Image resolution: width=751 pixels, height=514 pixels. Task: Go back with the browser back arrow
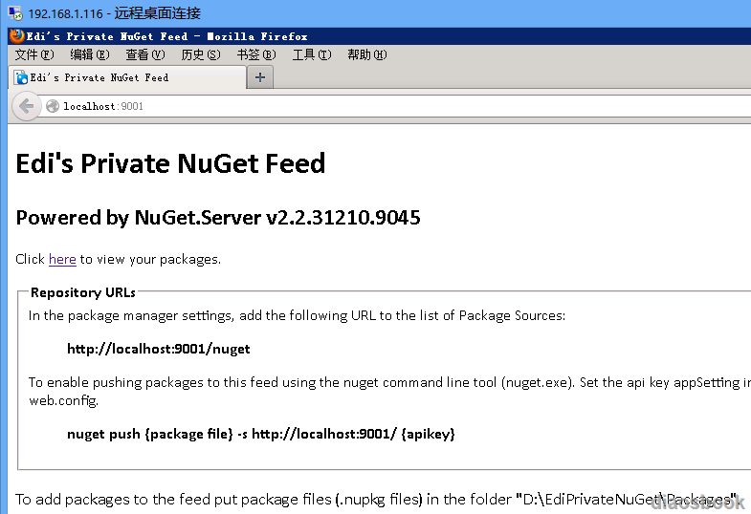click(27, 106)
